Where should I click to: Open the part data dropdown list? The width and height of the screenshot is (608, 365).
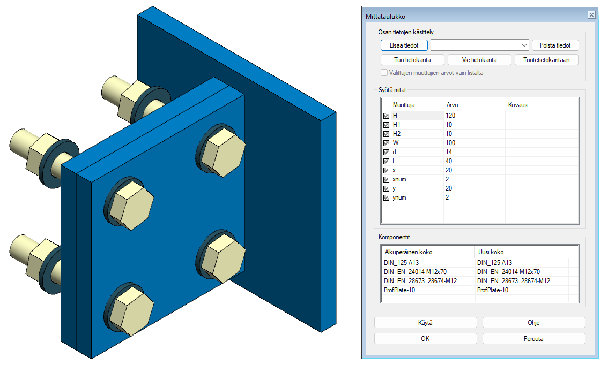tap(524, 45)
